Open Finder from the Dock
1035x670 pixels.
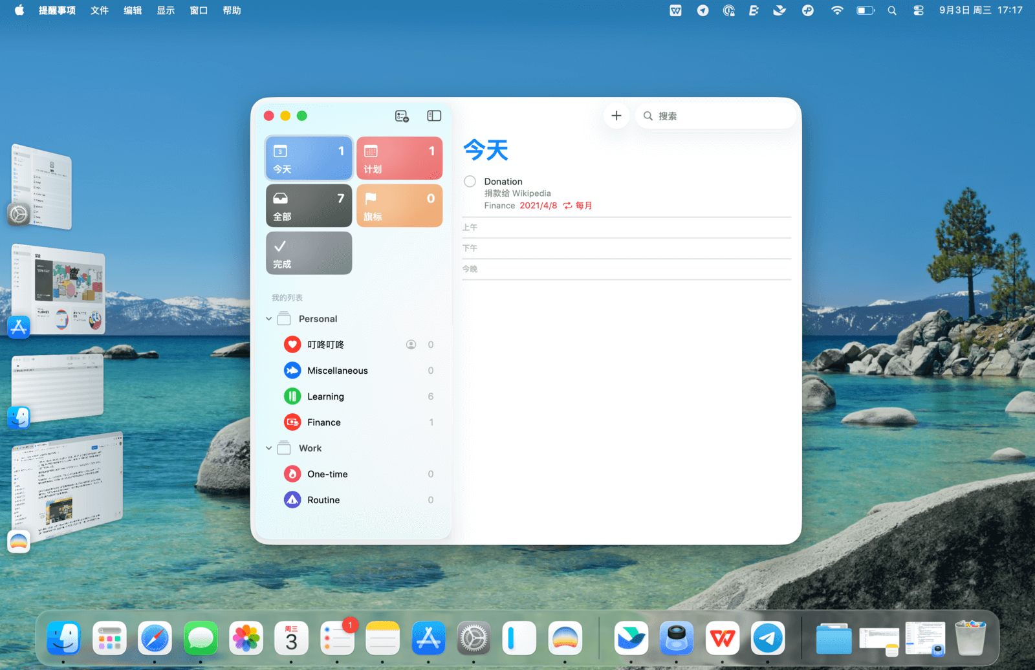63,638
